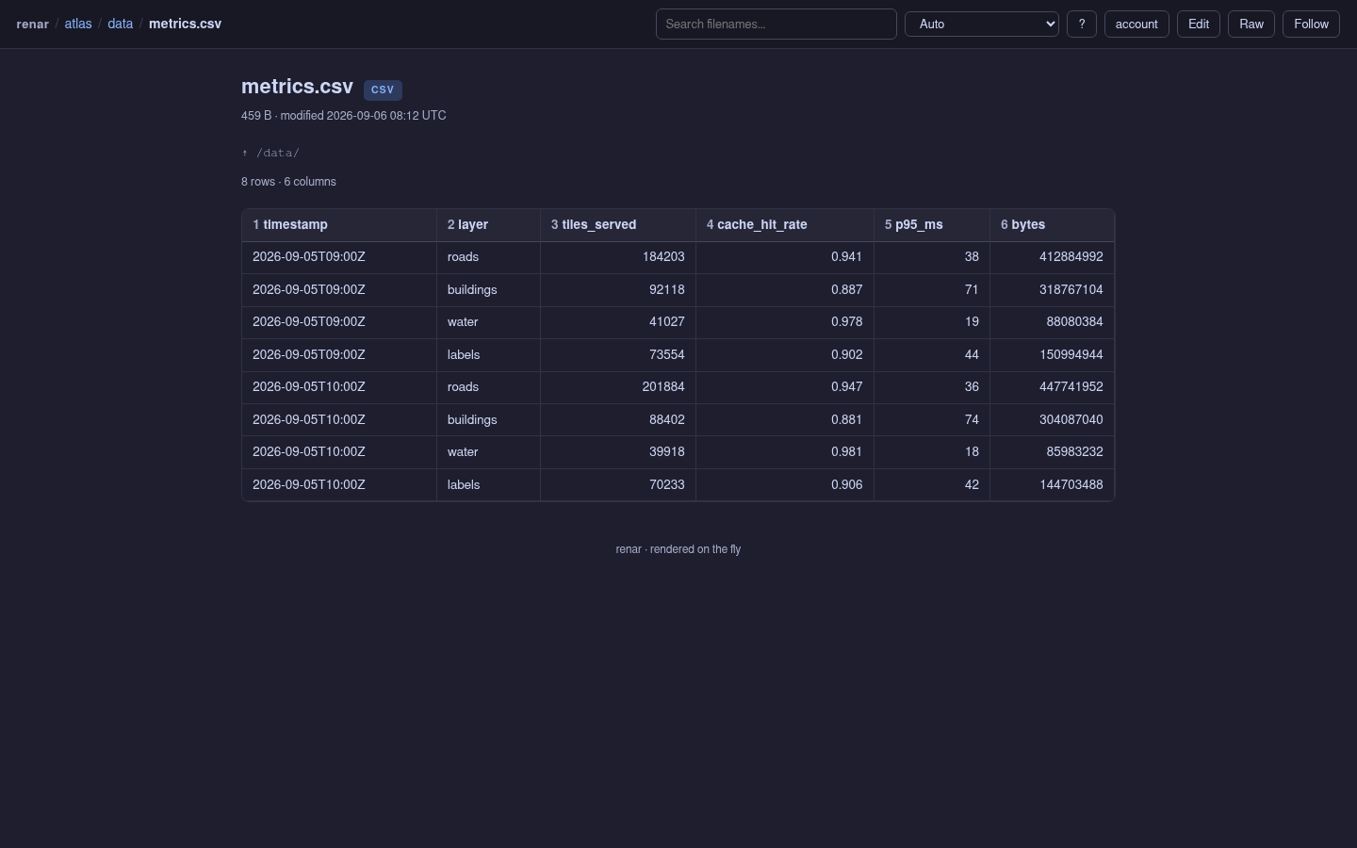Image resolution: width=1357 pixels, height=848 pixels.
Task: Select the cache hit rate 0.978
Action: [847, 322]
